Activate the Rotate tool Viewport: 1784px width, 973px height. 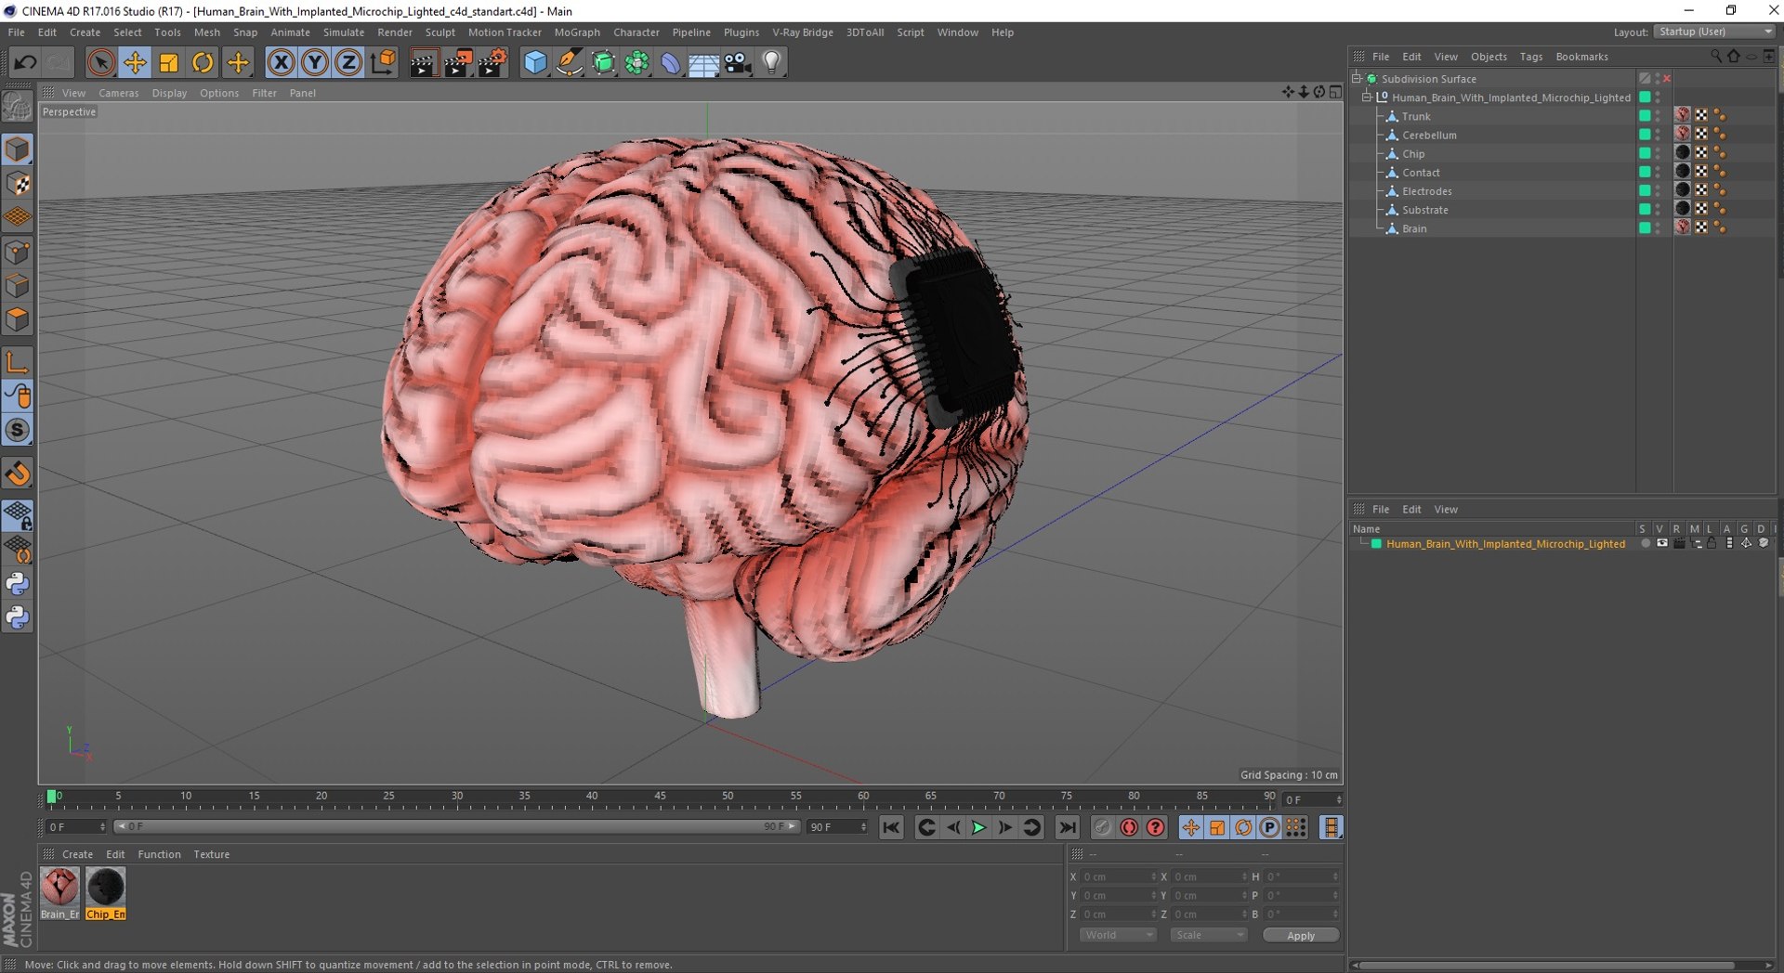[x=202, y=62]
